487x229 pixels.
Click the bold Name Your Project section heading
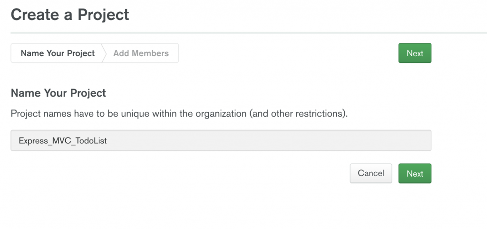click(x=58, y=93)
